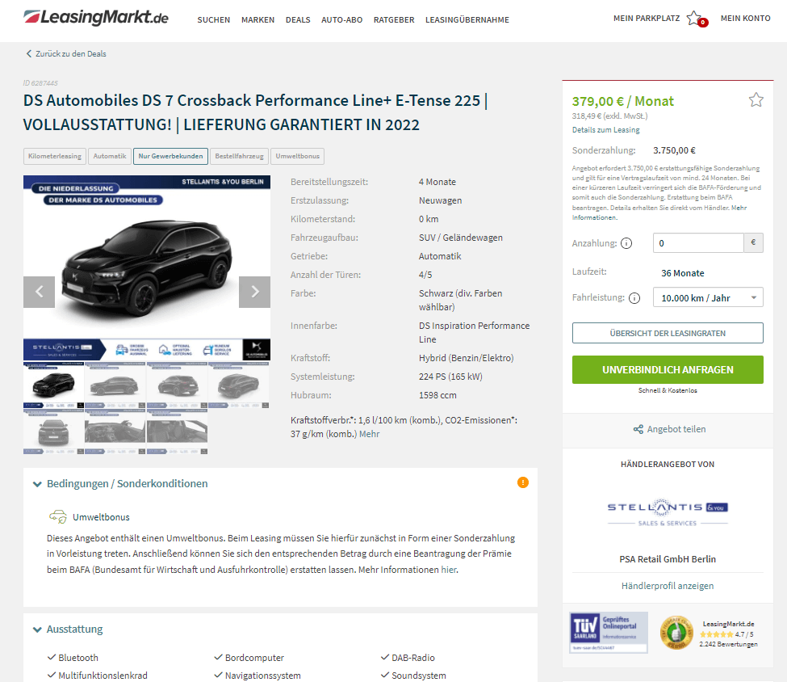Click the Anzahlung input field
The image size is (787, 682).
(697, 243)
